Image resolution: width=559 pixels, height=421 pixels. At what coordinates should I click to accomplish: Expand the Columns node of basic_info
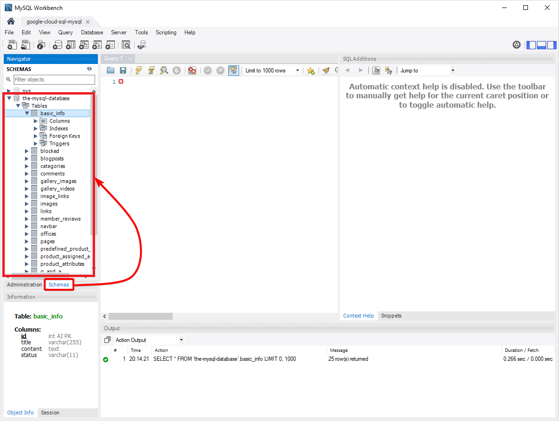point(36,121)
